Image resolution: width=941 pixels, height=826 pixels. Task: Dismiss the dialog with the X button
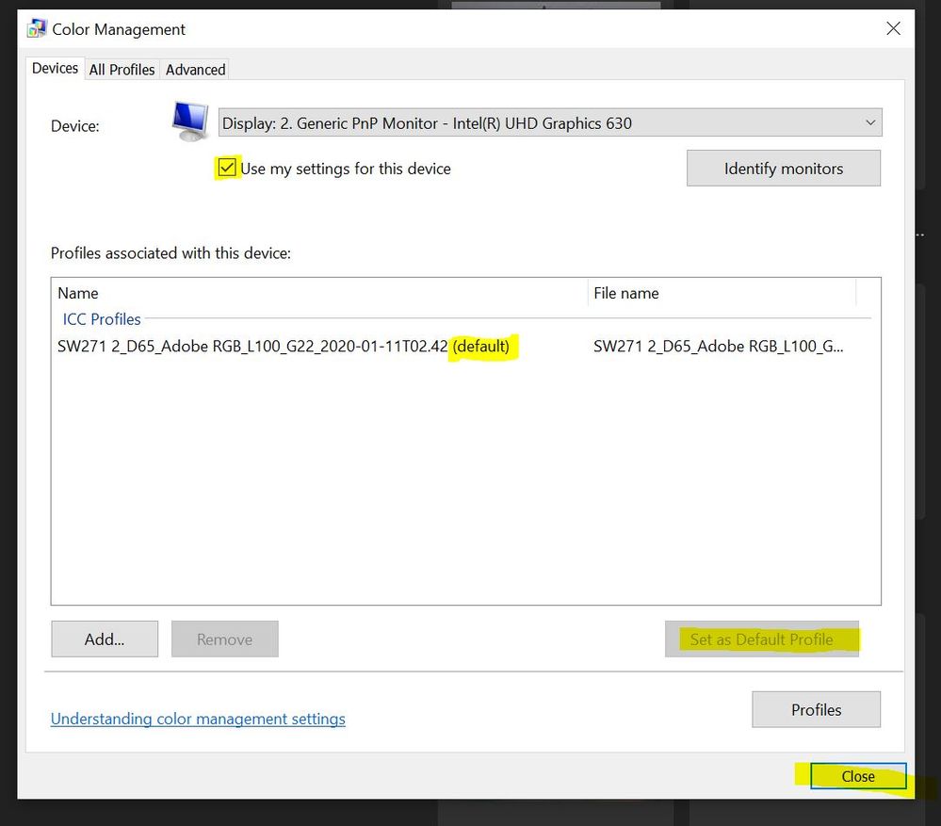892,28
